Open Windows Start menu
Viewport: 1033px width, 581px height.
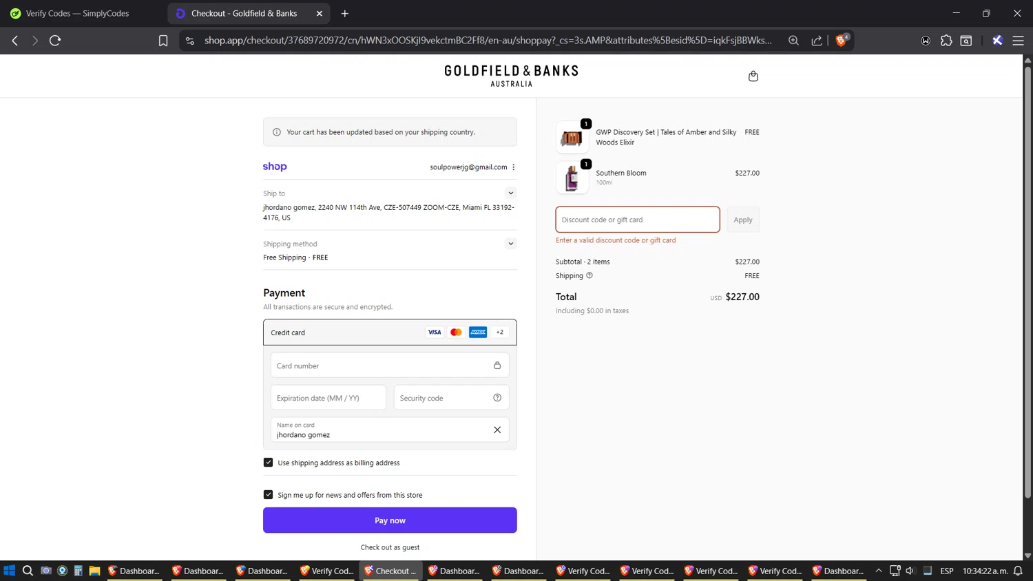click(x=9, y=571)
